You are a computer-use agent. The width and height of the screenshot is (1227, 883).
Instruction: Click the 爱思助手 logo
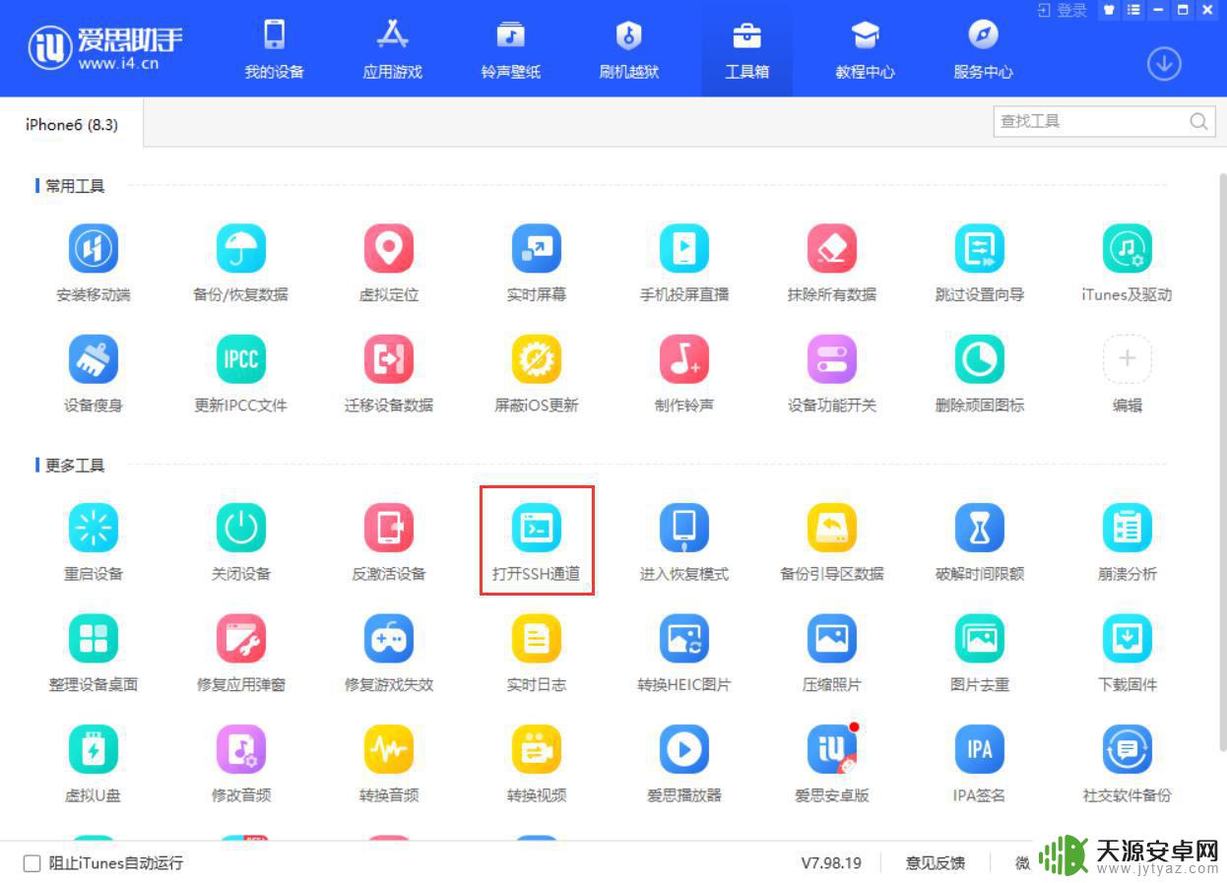pos(105,47)
